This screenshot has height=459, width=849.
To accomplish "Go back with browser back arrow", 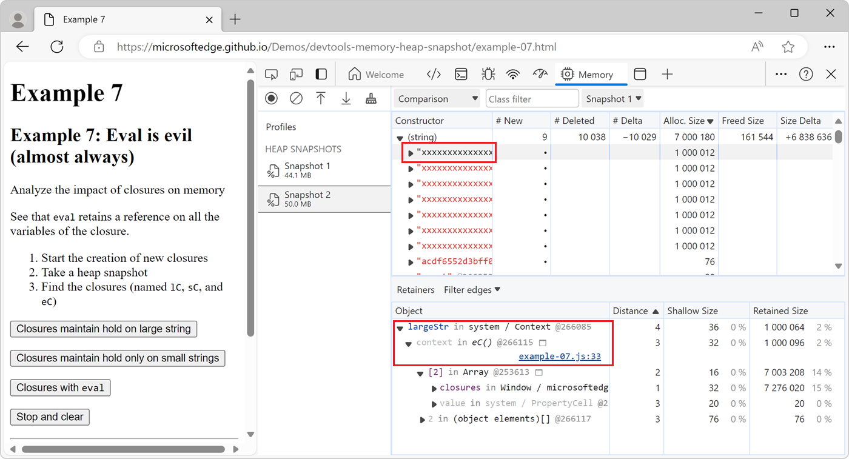I will (x=22, y=47).
